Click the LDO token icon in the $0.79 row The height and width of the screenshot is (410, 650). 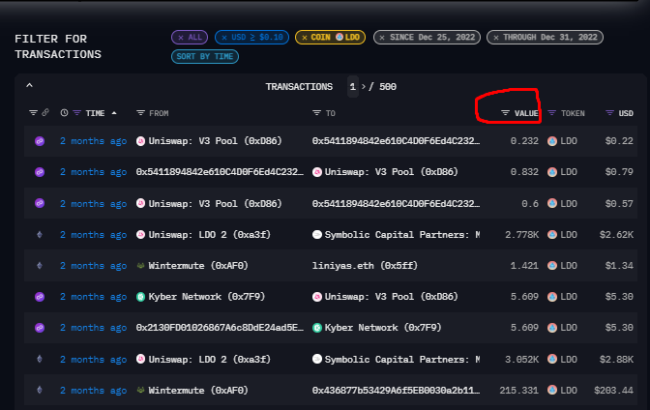[552, 172]
